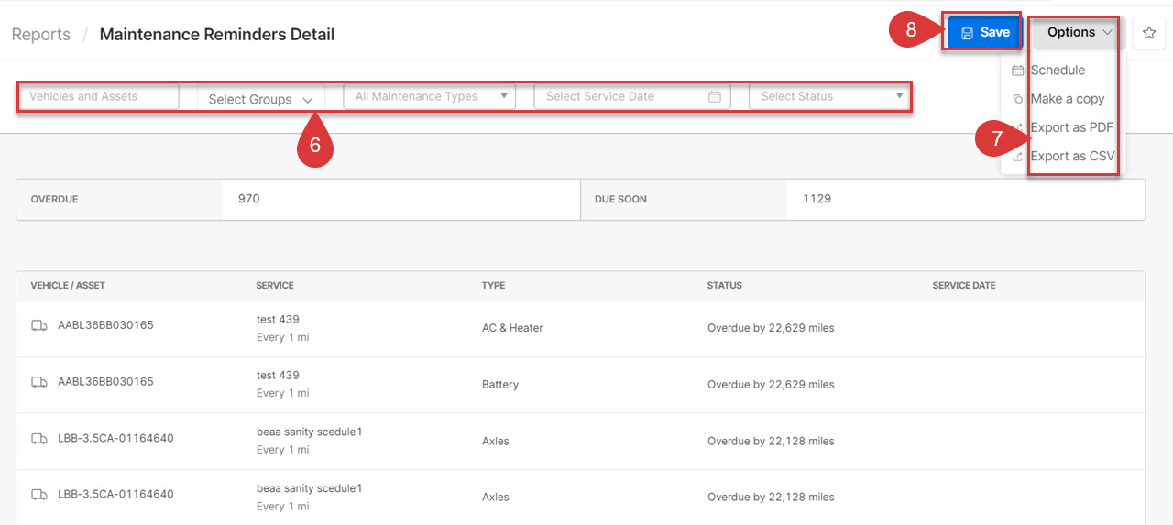The width and height of the screenshot is (1173, 525).
Task: Collapse the Options dropdown menu
Action: 1080,32
